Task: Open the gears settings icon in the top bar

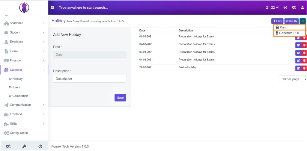Action: click(294, 7)
